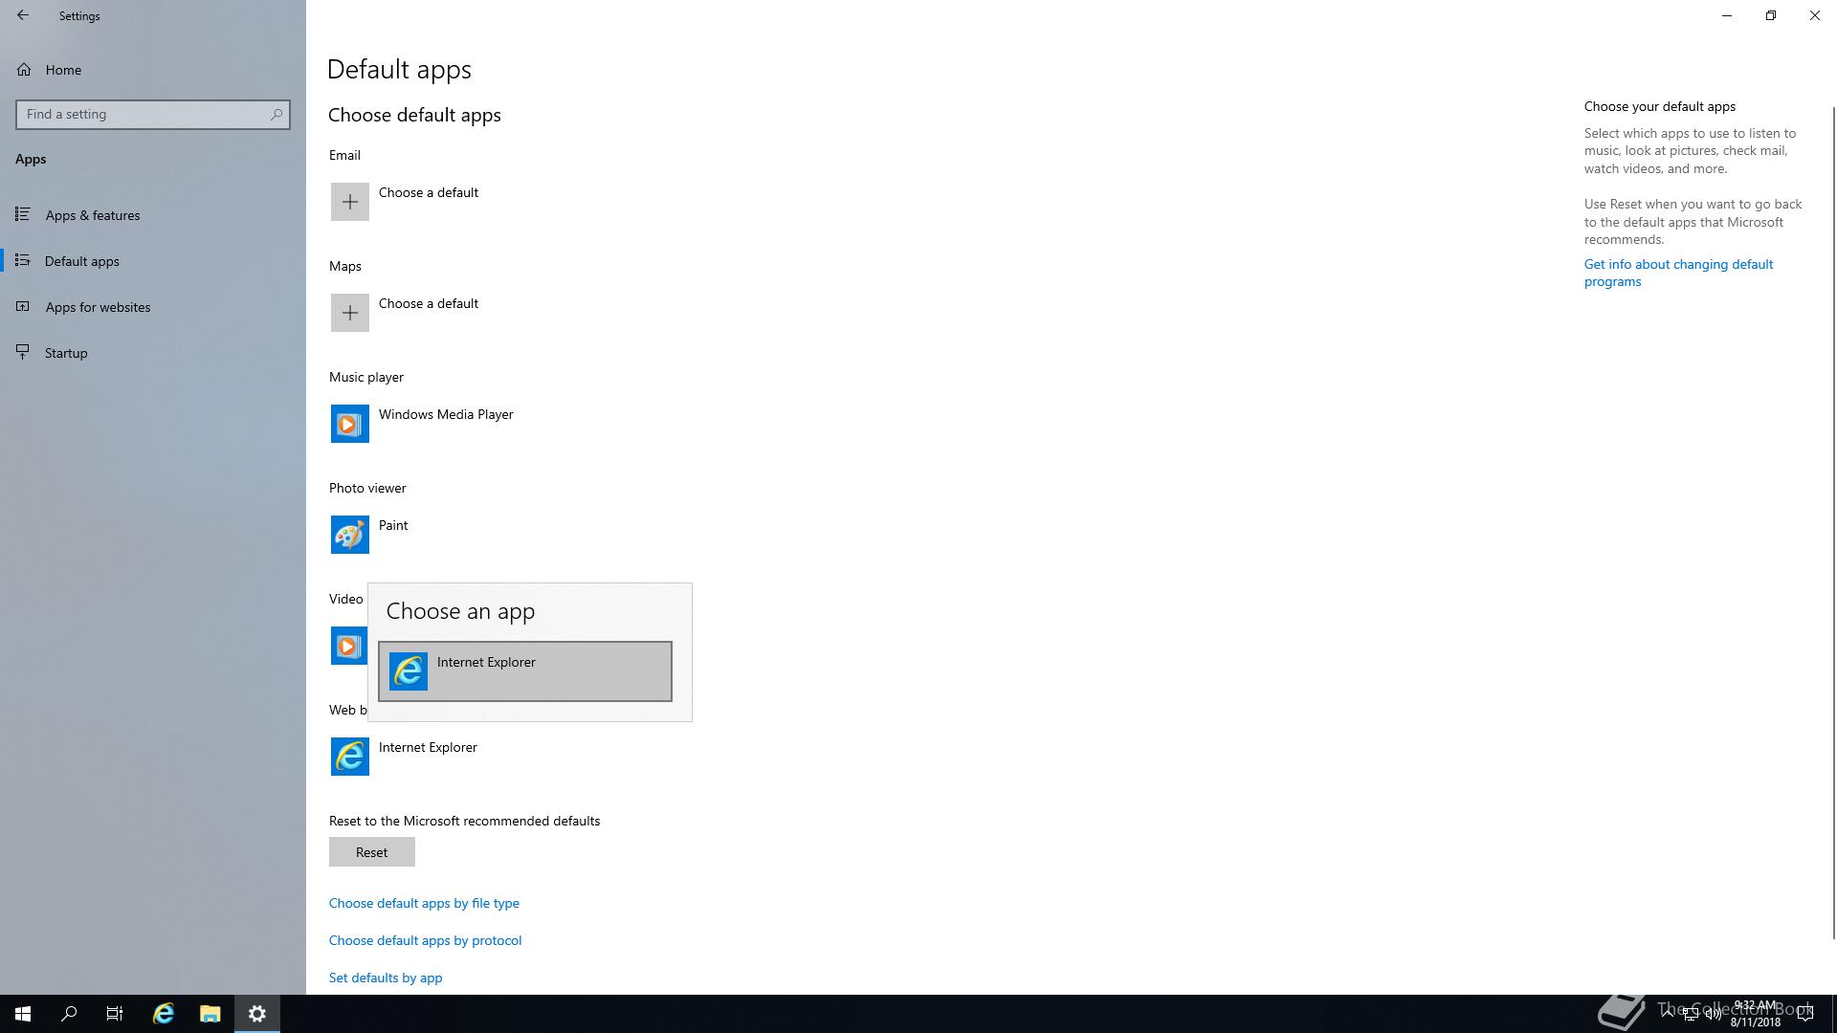
Task: Click the search magnifier in the settings box
Action: tap(276, 114)
